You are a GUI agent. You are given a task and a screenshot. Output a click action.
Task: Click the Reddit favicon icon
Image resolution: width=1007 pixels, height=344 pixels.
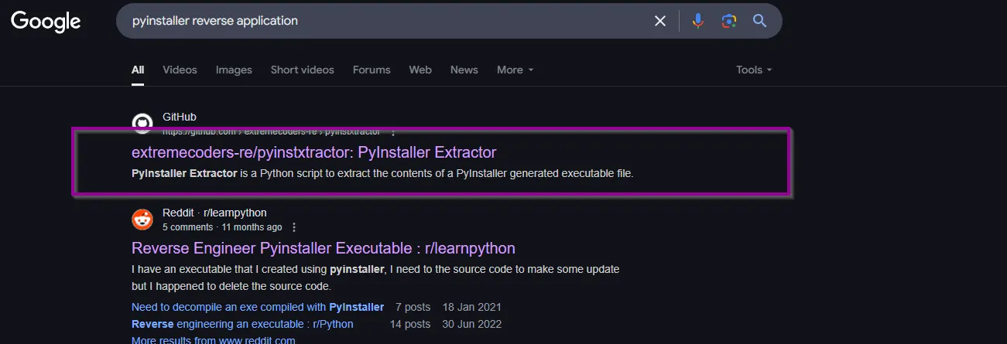coord(142,220)
